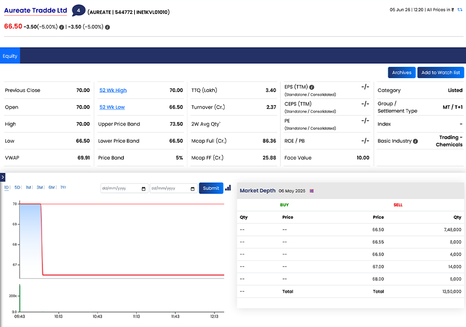Click second info icon after price change
The width and height of the screenshot is (466, 327).
tap(108, 27)
